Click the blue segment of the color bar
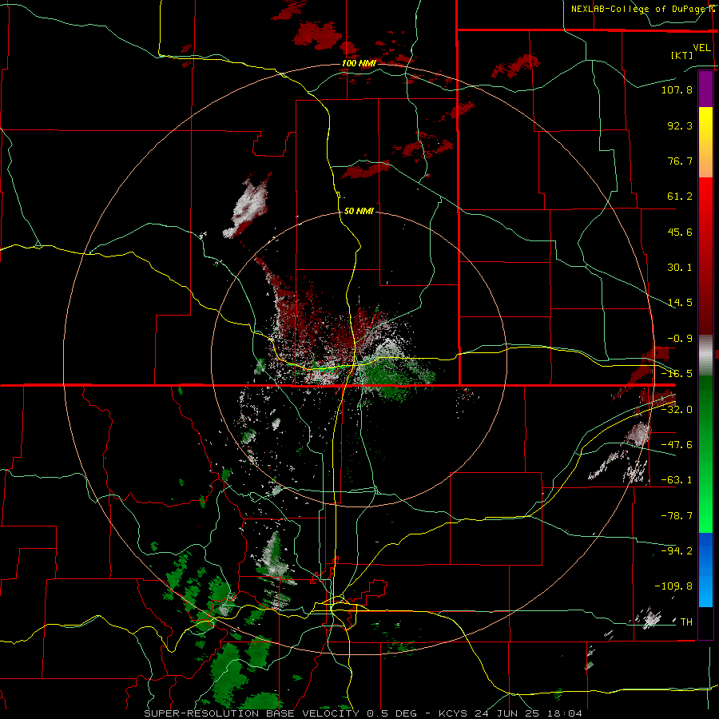719x719 pixels. click(x=705, y=570)
